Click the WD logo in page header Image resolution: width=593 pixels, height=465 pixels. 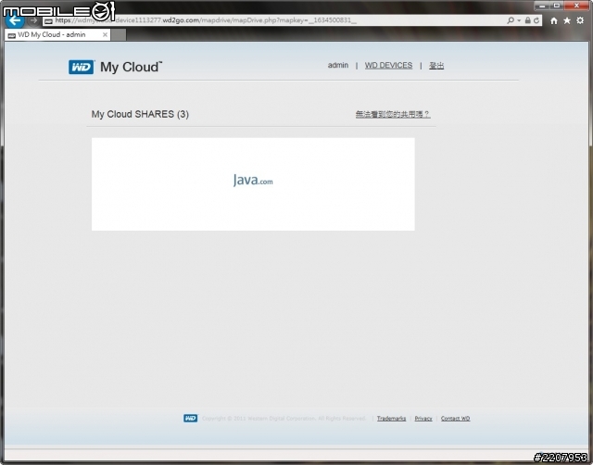(x=82, y=68)
